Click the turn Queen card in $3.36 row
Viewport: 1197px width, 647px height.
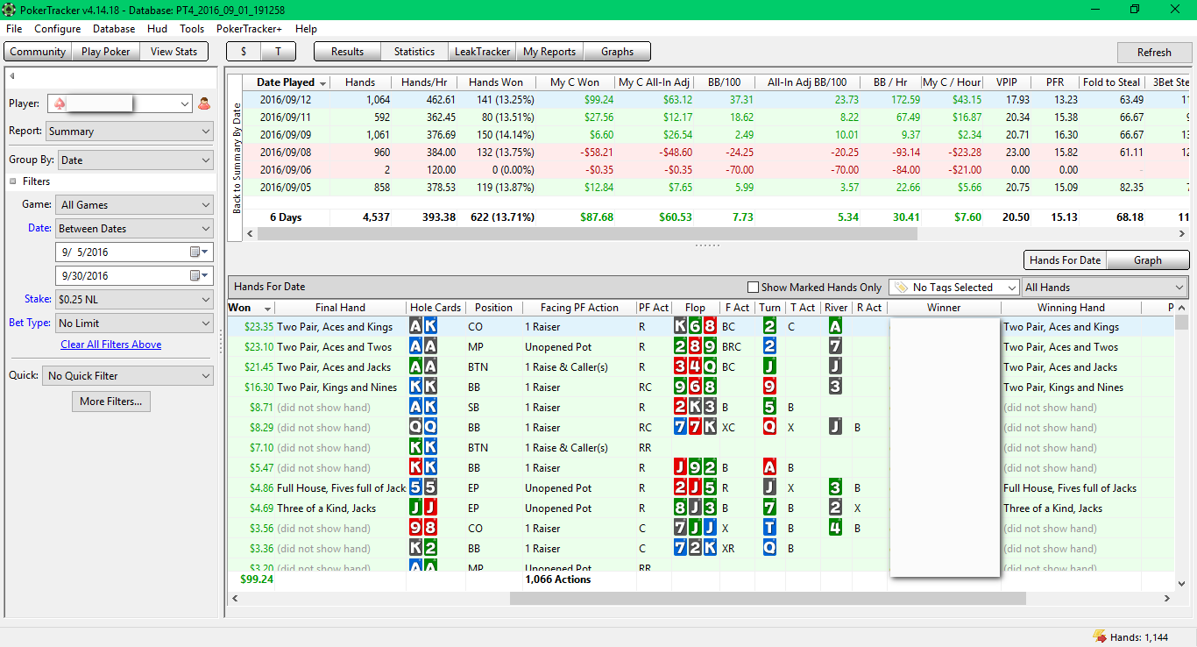769,548
